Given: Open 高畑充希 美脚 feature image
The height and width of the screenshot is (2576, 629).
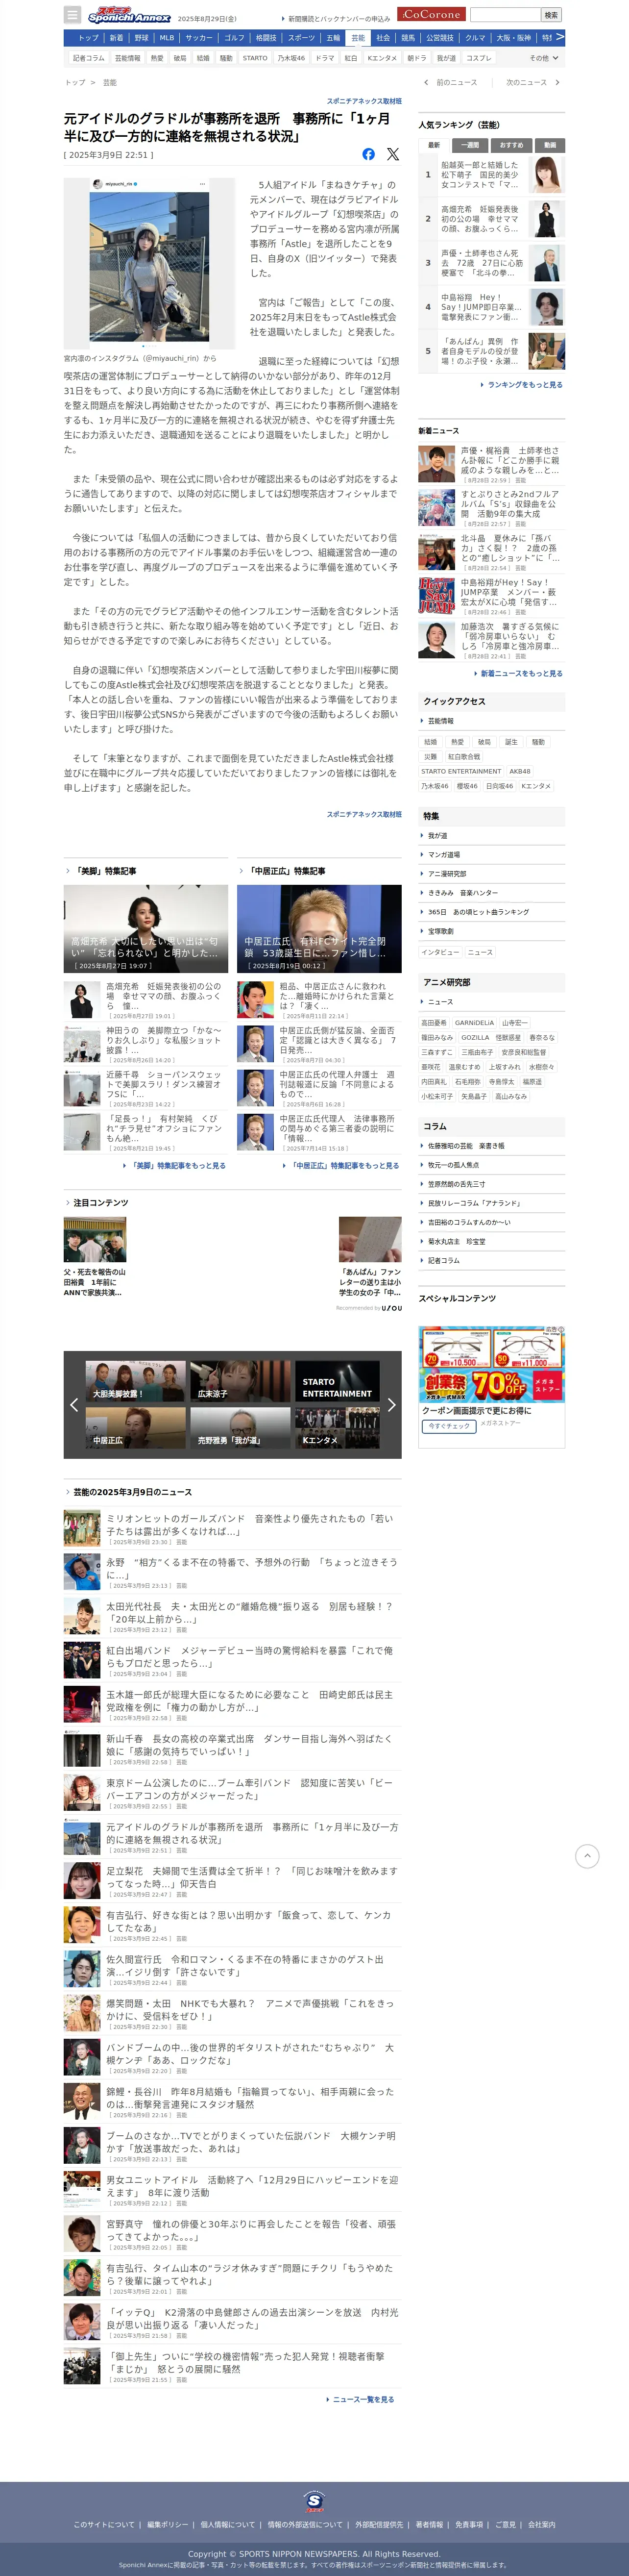Looking at the screenshot, I should coord(146,929).
